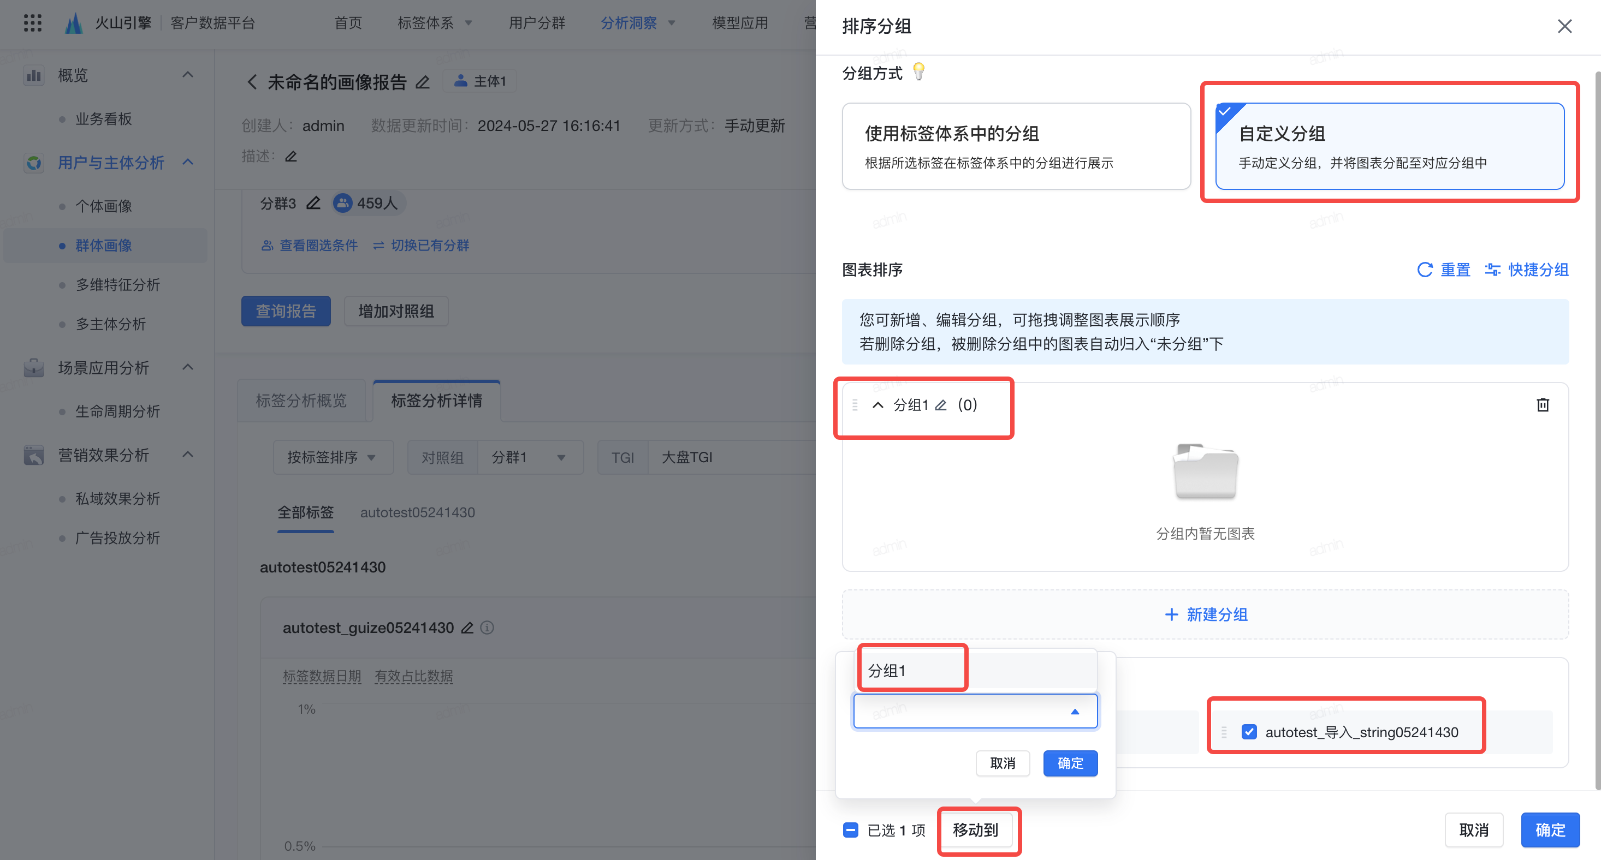Screen dimensions: 1601x860
Task: Toggle the 已选 1 项 select-all checkbox
Action: coord(850,830)
